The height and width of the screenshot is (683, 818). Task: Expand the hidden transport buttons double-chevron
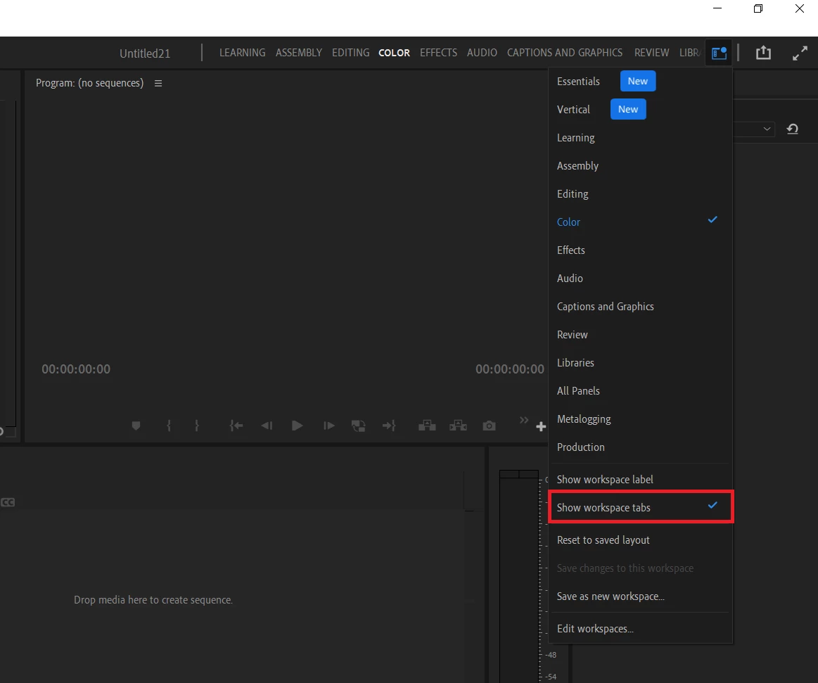524,420
